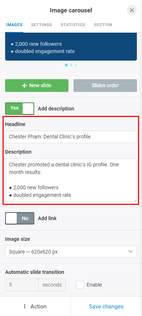
Task: Select the third carousel pagination dot
Action: 75,65
